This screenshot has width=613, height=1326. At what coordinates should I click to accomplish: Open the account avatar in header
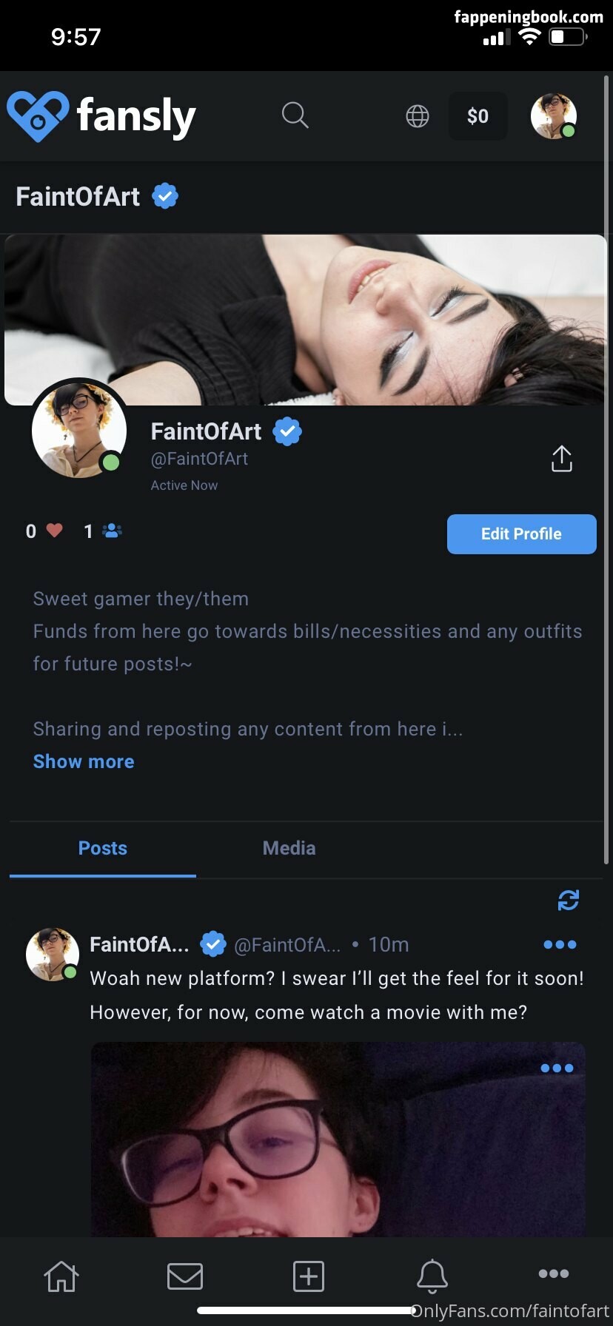(x=554, y=116)
